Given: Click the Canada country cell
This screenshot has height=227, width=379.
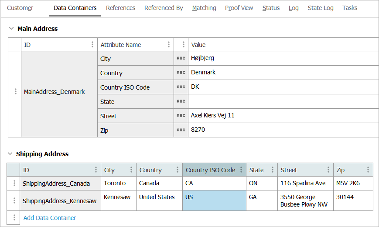Looking at the screenshot, I should point(159,184).
